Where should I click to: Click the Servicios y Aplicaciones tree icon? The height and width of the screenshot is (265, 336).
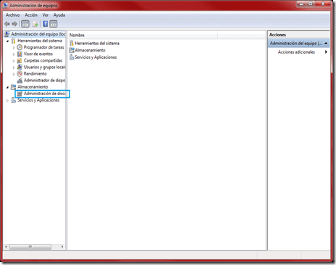(14, 100)
